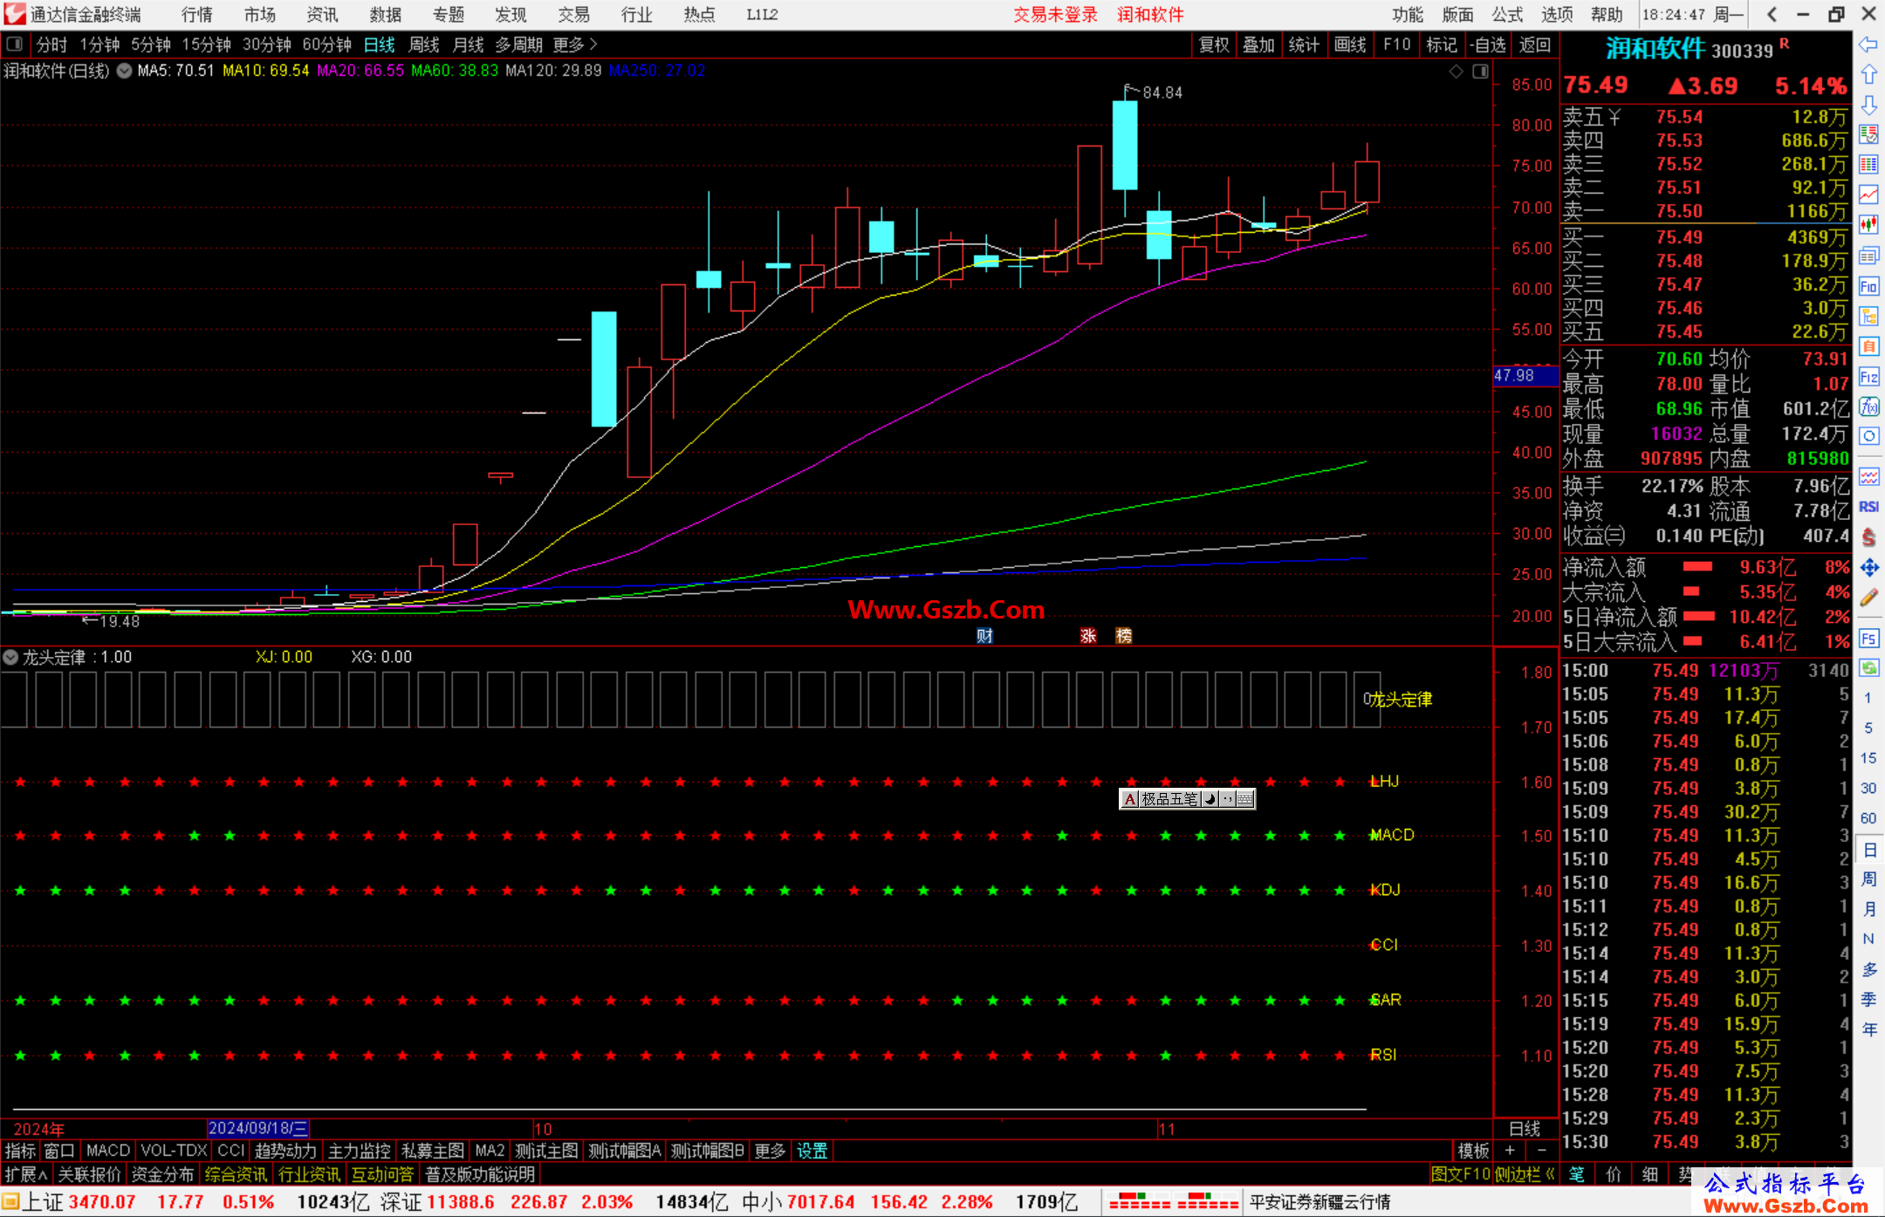Image resolution: width=1885 pixels, height=1217 pixels.
Task: Click the orange document report sidebar icon
Action: click(x=1868, y=346)
